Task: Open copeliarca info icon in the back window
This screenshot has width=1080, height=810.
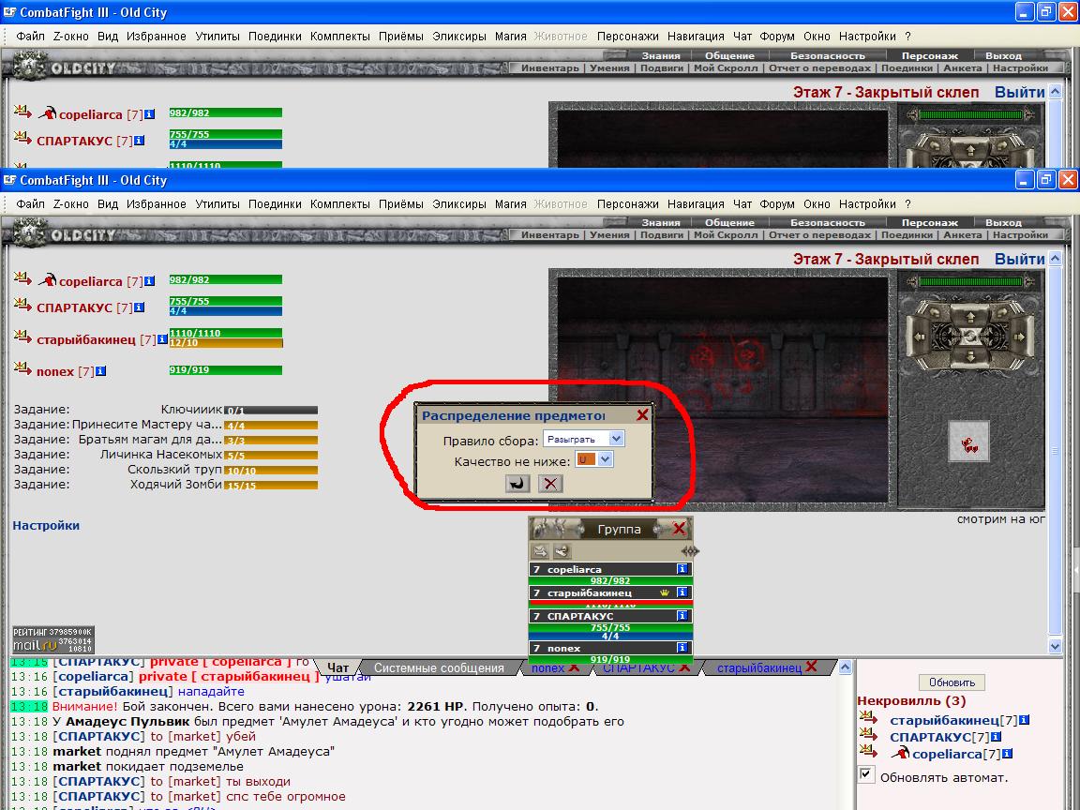Action: (149, 114)
